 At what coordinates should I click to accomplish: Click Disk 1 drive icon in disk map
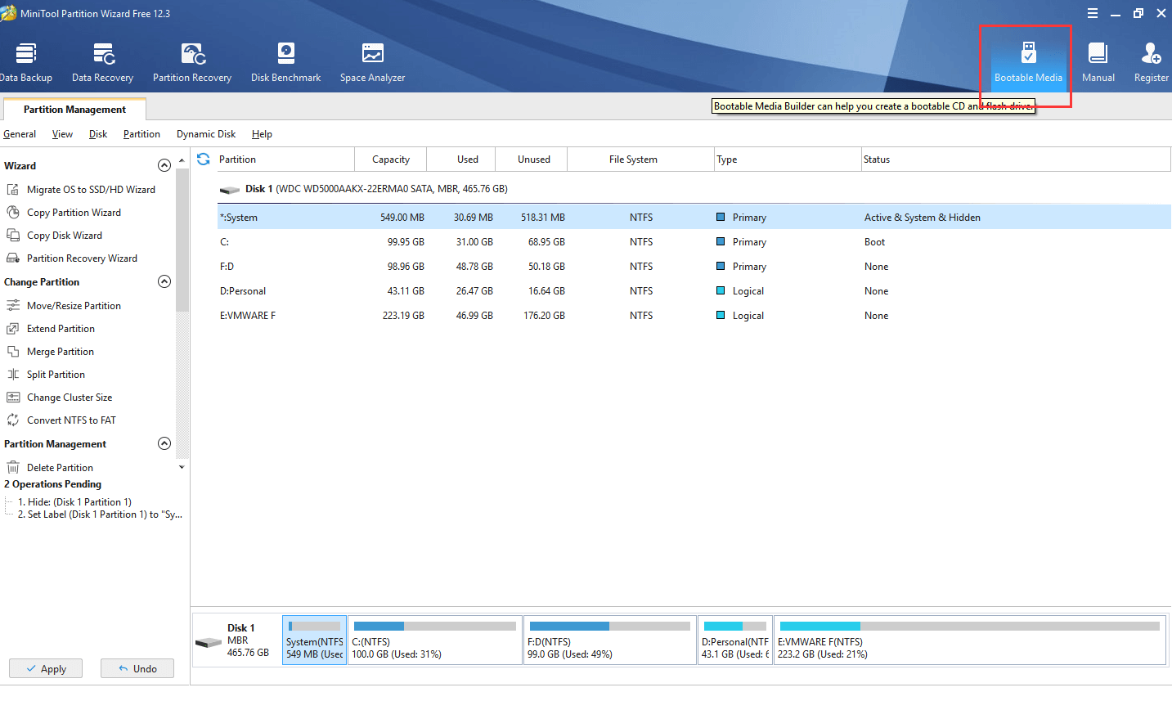click(209, 643)
